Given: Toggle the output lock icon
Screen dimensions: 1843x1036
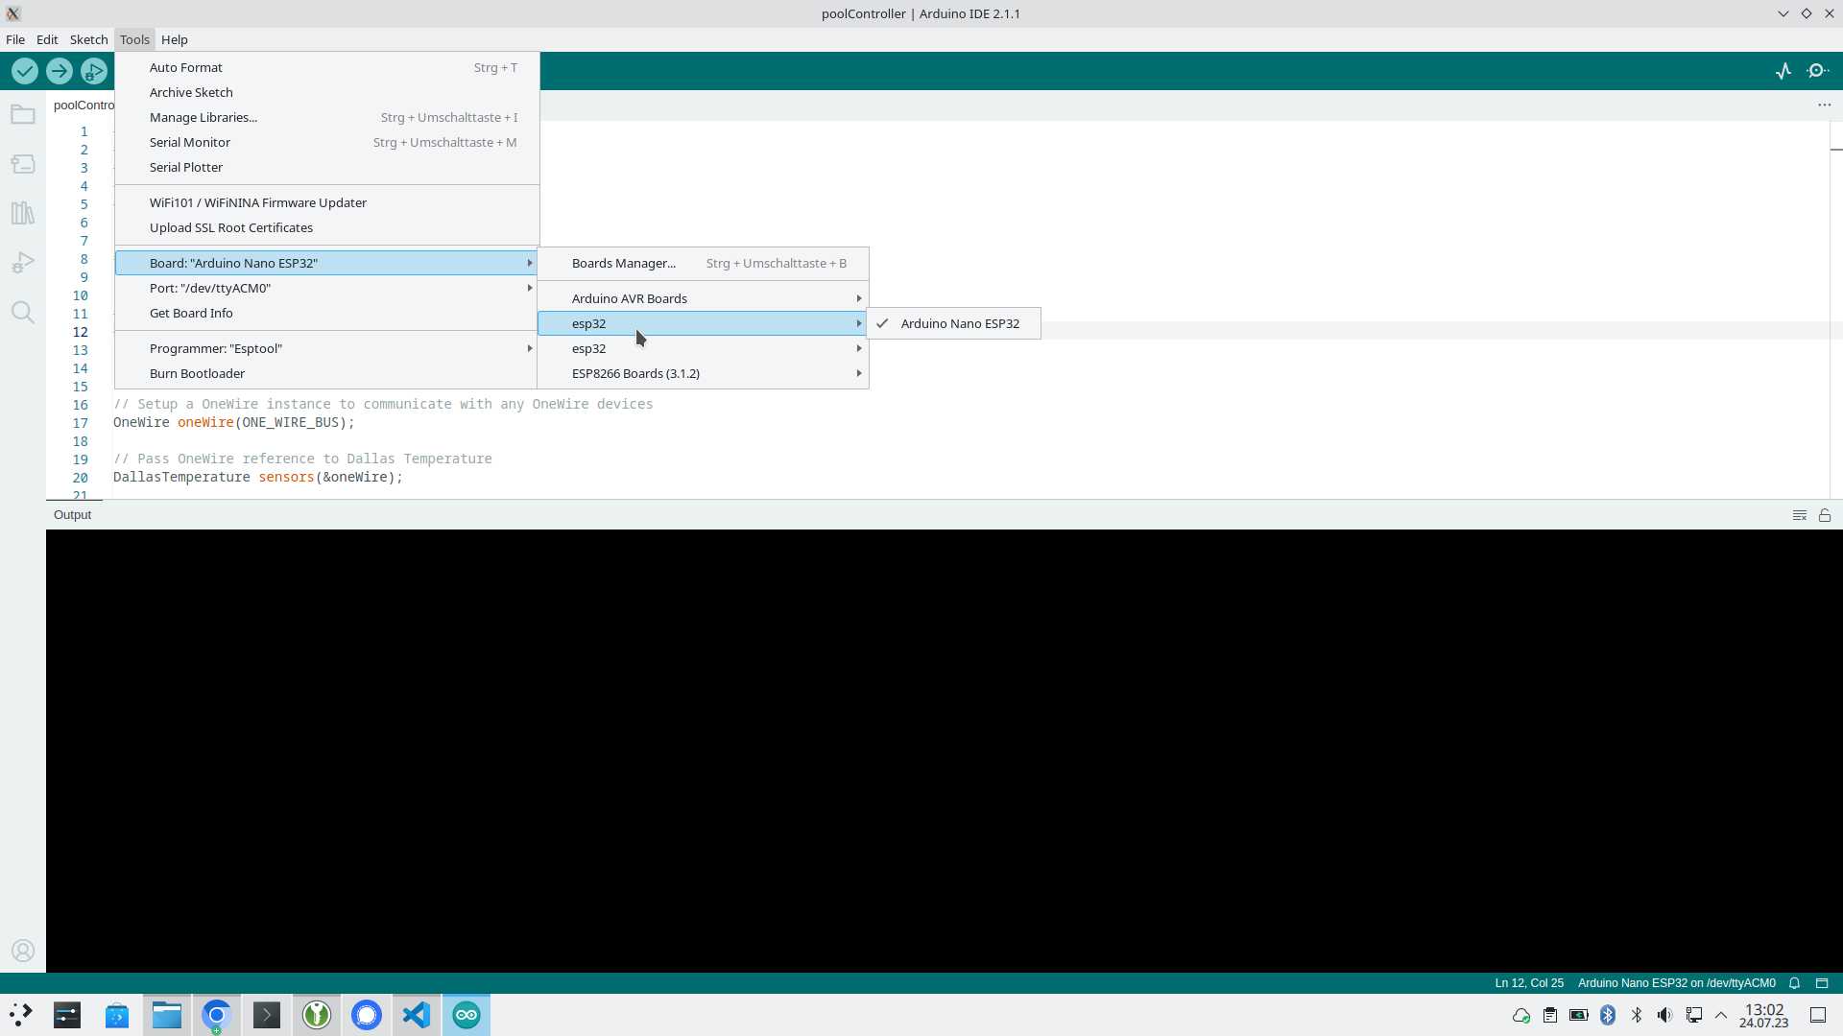Looking at the screenshot, I should click(x=1825, y=515).
